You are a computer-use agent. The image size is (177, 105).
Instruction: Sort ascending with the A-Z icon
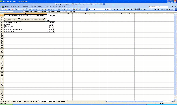point(67,10)
